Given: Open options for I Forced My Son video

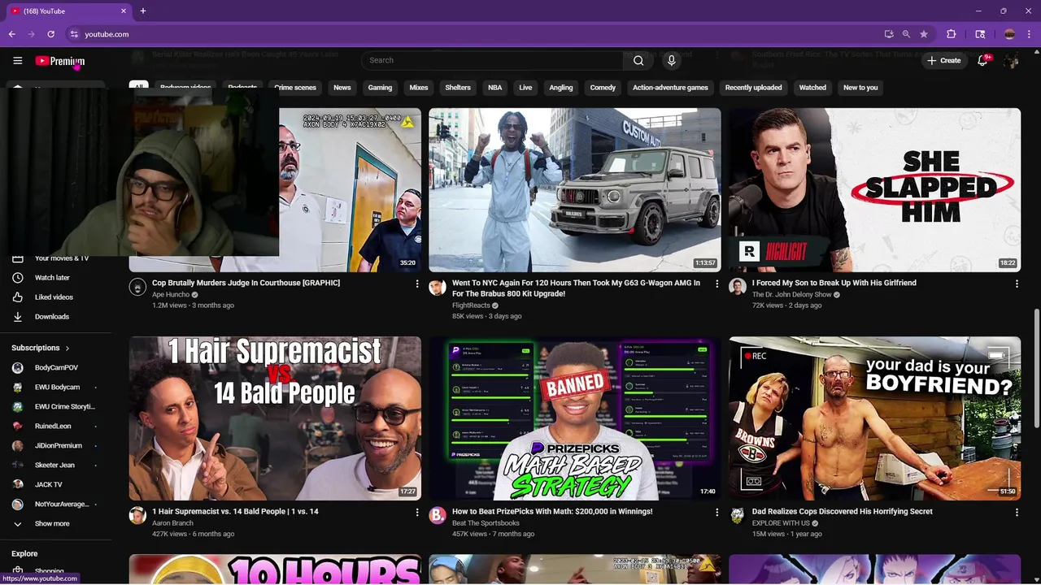Looking at the screenshot, I should pyautogui.click(x=1016, y=284).
